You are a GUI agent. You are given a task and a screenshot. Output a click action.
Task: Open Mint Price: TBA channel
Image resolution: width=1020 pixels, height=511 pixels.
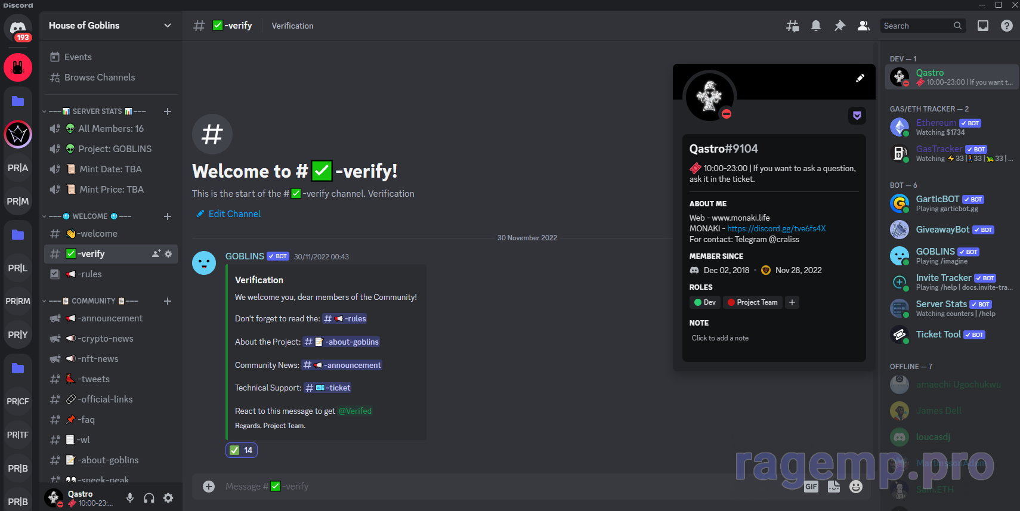(x=111, y=190)
